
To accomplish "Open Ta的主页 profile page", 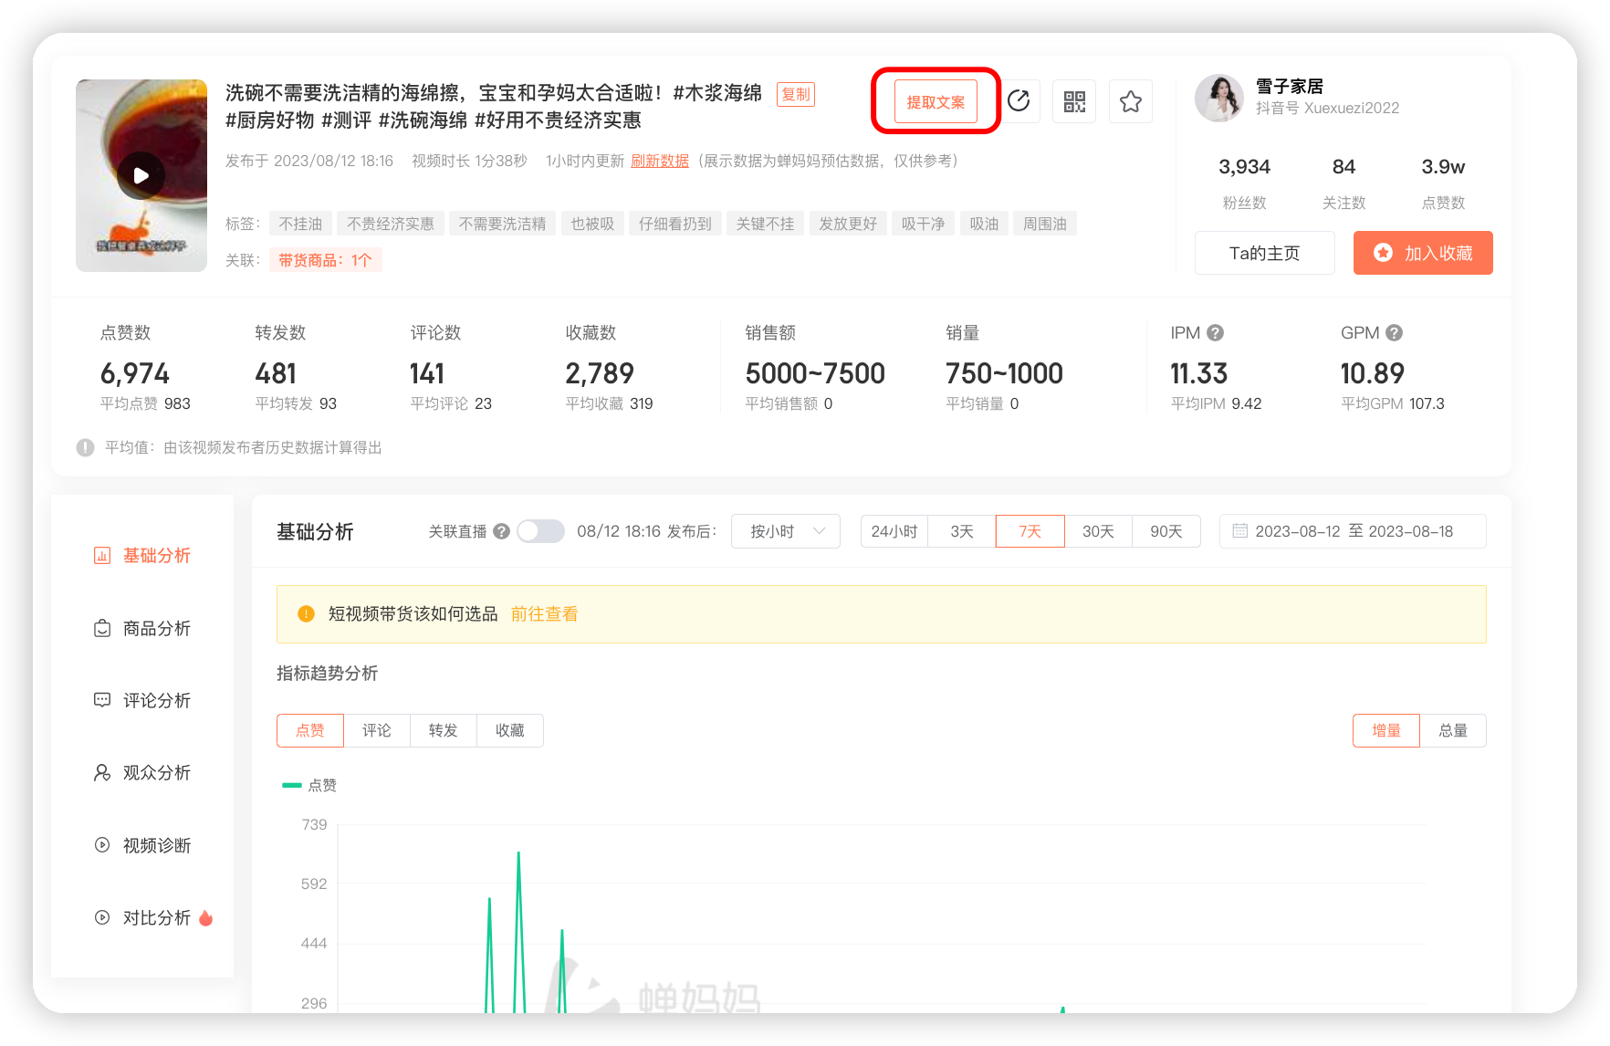I will click(1265, 253).
